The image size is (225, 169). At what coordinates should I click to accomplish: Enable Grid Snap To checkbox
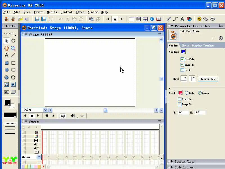[x=179, y=104]
